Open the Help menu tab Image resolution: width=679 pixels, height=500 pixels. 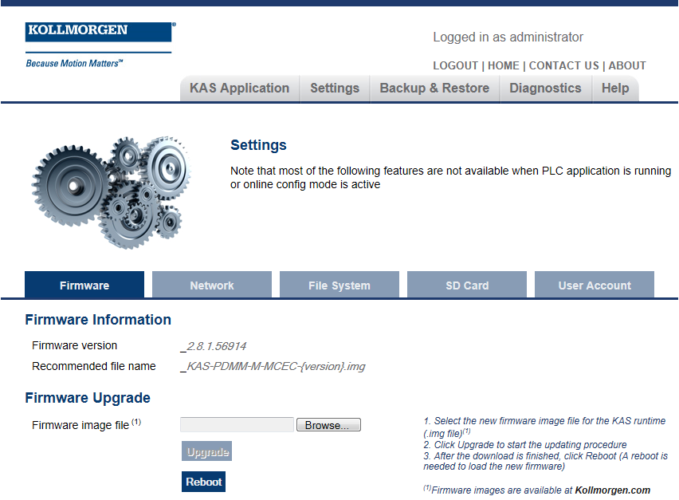[615, 89]
